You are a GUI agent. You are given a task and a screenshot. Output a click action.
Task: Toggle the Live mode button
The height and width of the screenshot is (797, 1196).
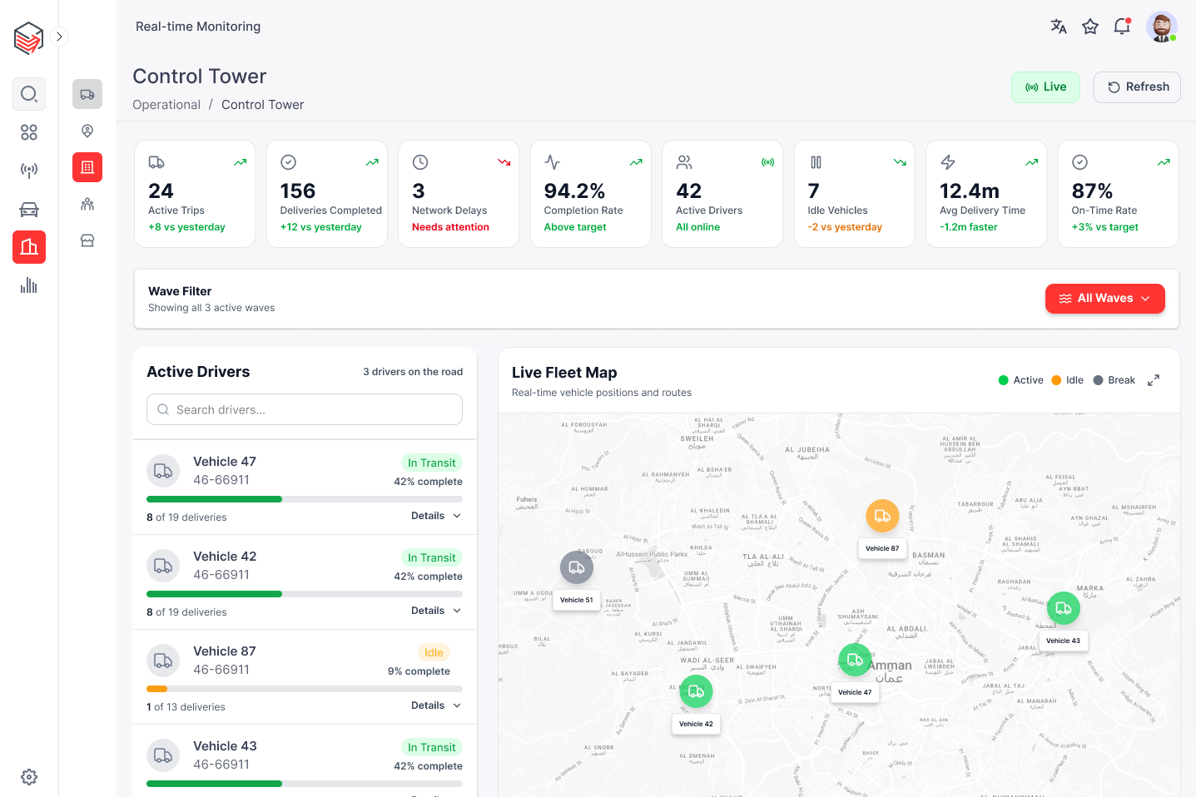tap(1045, 87)
